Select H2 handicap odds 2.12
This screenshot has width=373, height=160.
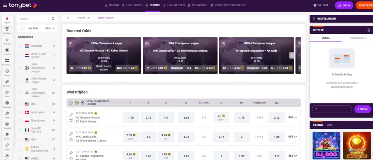point(277,118)
